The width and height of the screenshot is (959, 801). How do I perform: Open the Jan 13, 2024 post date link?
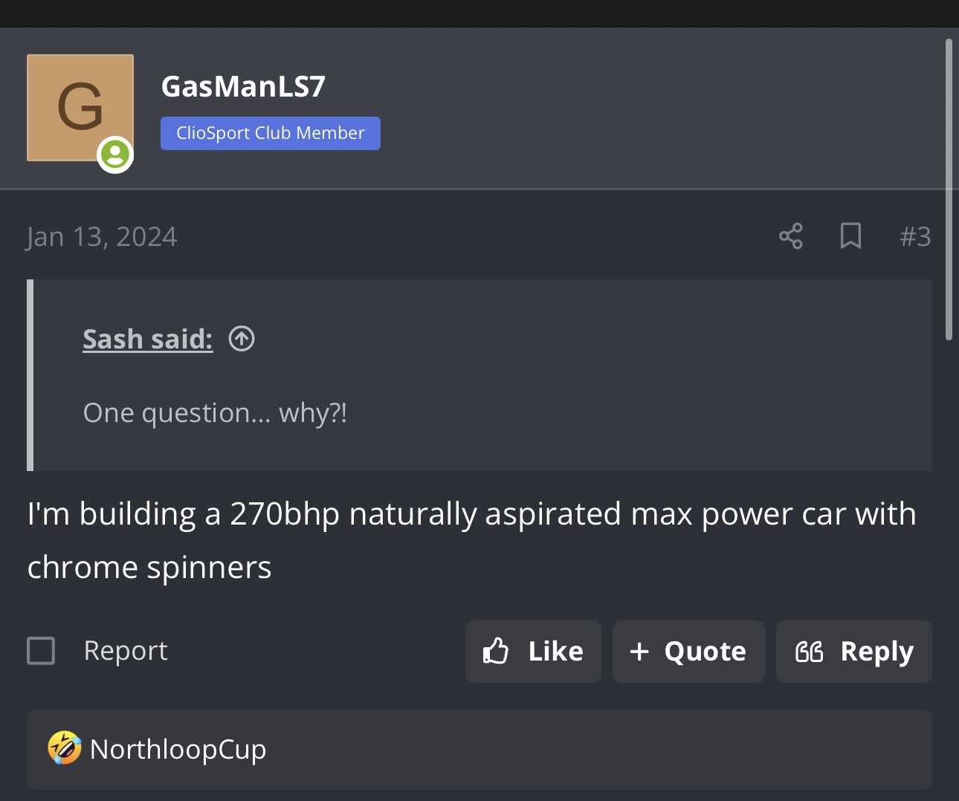(102, 237)
